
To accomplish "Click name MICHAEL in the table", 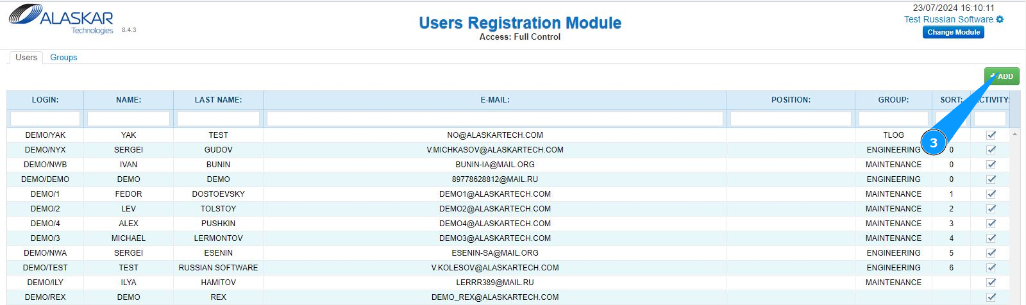I will 128,238.
